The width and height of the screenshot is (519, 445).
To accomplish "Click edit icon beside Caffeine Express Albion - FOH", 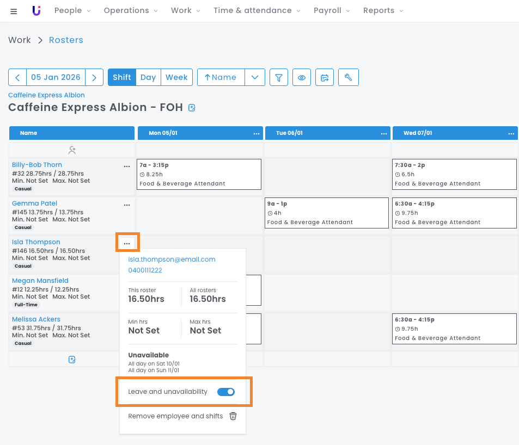I will pos(192,108).
